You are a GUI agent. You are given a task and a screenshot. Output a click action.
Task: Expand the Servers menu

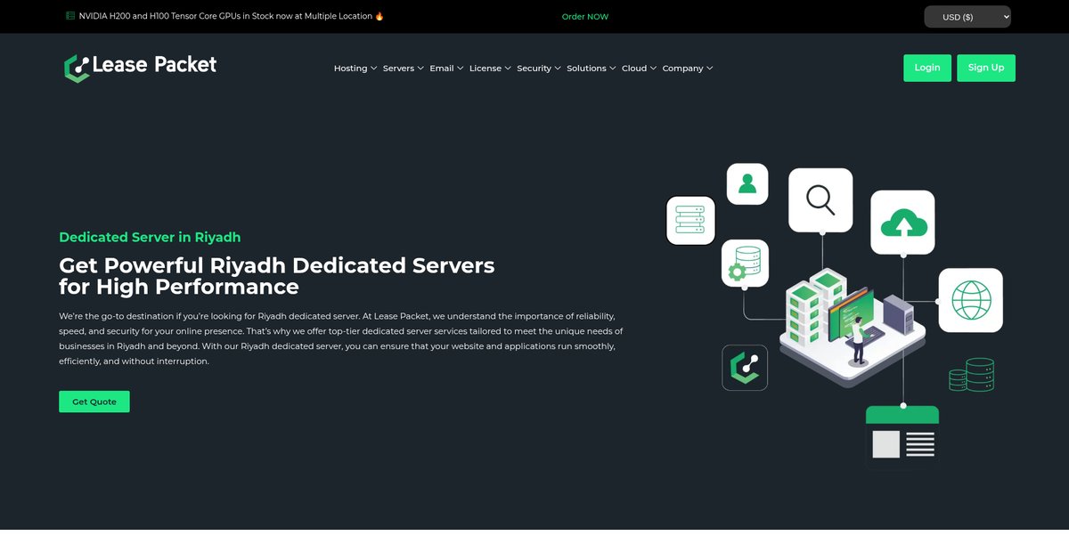point(404,69)
